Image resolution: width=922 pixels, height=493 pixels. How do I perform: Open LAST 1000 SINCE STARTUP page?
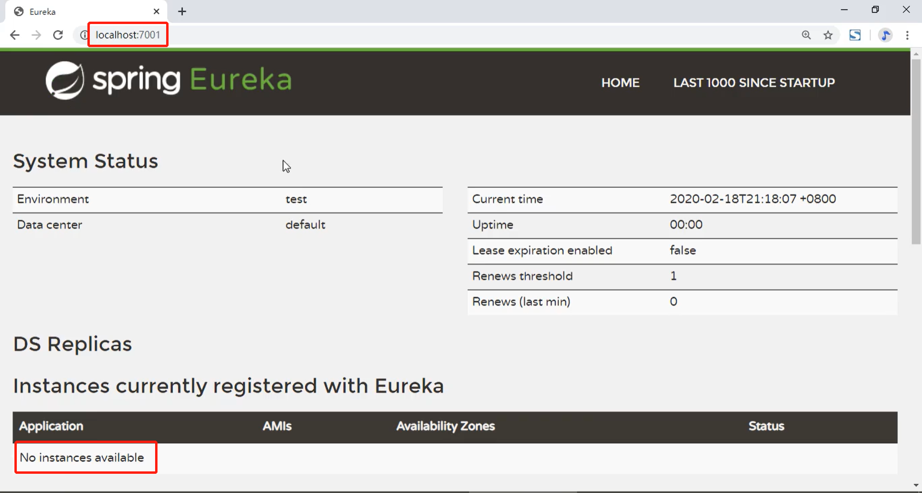pos(754,83)
